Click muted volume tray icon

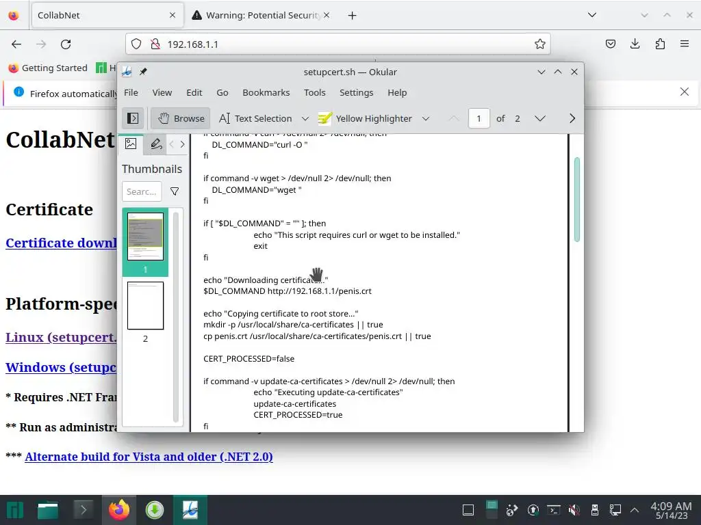[574, 510]
